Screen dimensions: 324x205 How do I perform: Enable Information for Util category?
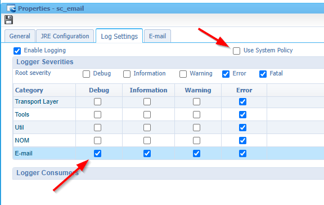click(x=147, y=128)
